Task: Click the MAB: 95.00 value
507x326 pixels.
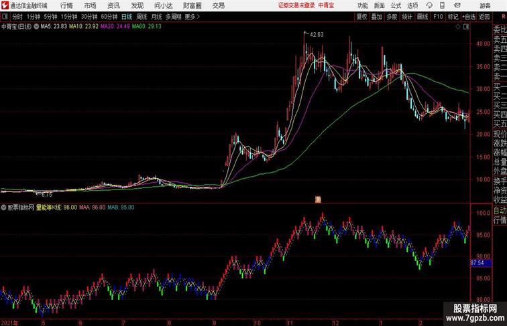Action: click(121, 208)
